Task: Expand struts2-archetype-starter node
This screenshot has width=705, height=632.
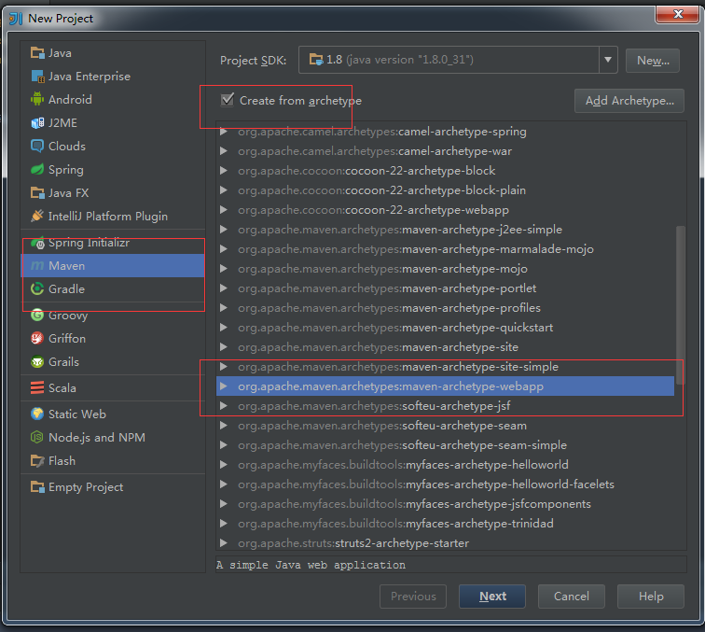Action: pos(224,543)
